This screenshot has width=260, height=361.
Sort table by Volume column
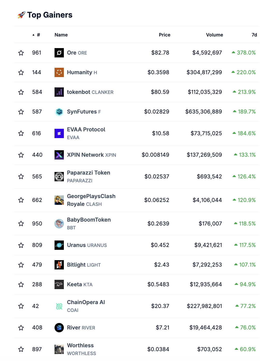point(215,35)
